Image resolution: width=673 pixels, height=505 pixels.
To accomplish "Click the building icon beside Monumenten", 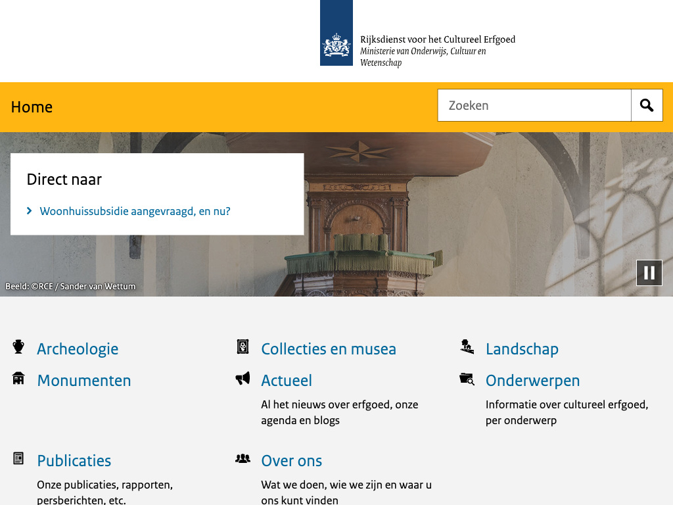I will click(18, 378).
